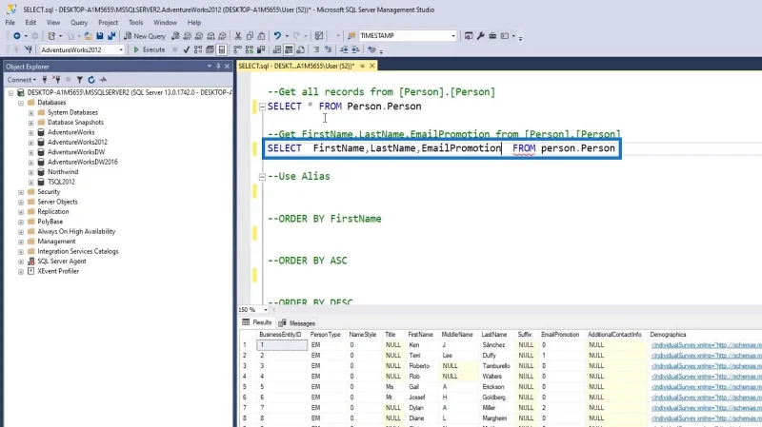Screen dimensions: 762x427
Task: Select the XEvent Profiler node
Action: point(58,271)
